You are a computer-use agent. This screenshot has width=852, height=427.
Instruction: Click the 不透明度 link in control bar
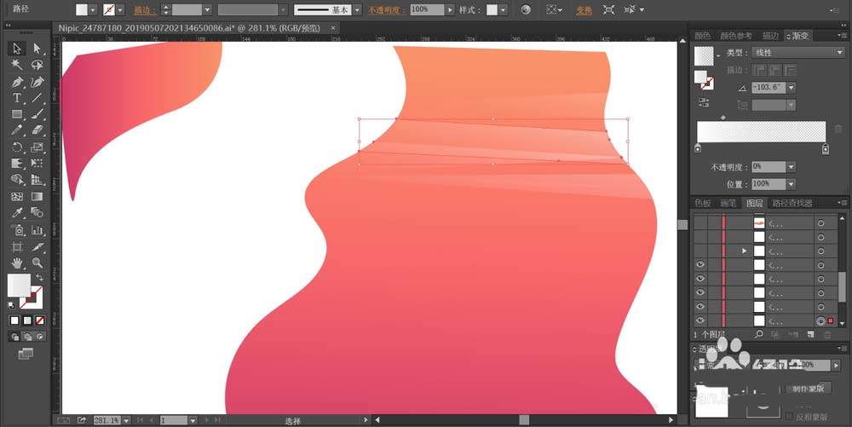pos(388,9)
